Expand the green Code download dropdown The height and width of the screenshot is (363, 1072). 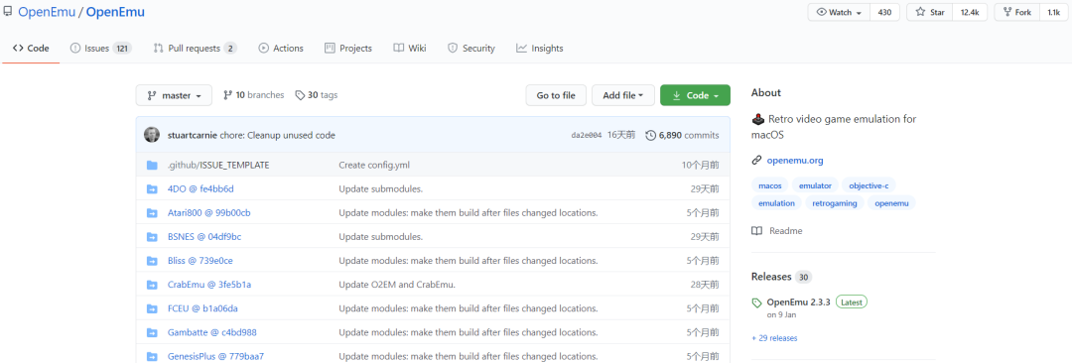pyautogui.click(x=695, y=95)
